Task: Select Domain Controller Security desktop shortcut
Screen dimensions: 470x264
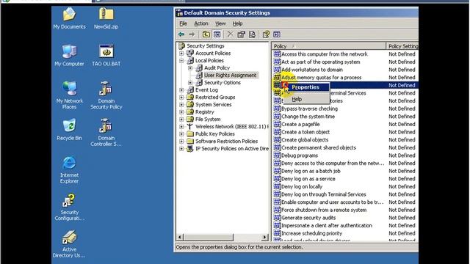Action: click(106, 132)
